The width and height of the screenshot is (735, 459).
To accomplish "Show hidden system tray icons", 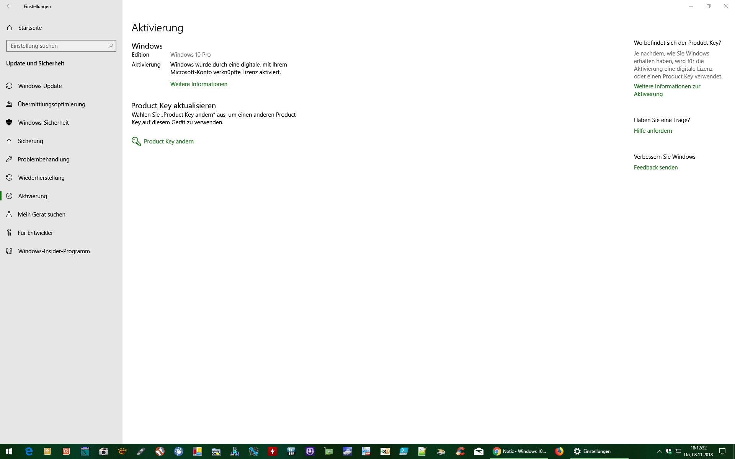I will pyautogui.click(x=659, y=451).
